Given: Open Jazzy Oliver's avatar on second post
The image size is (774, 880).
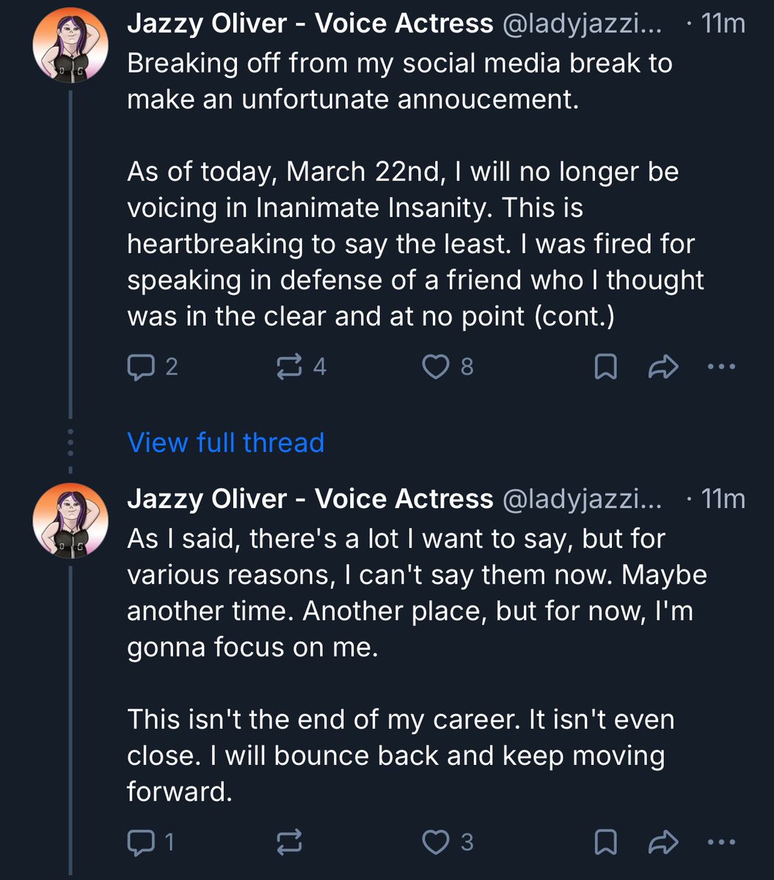Looking at the screenshot, I should pos(70,521).
